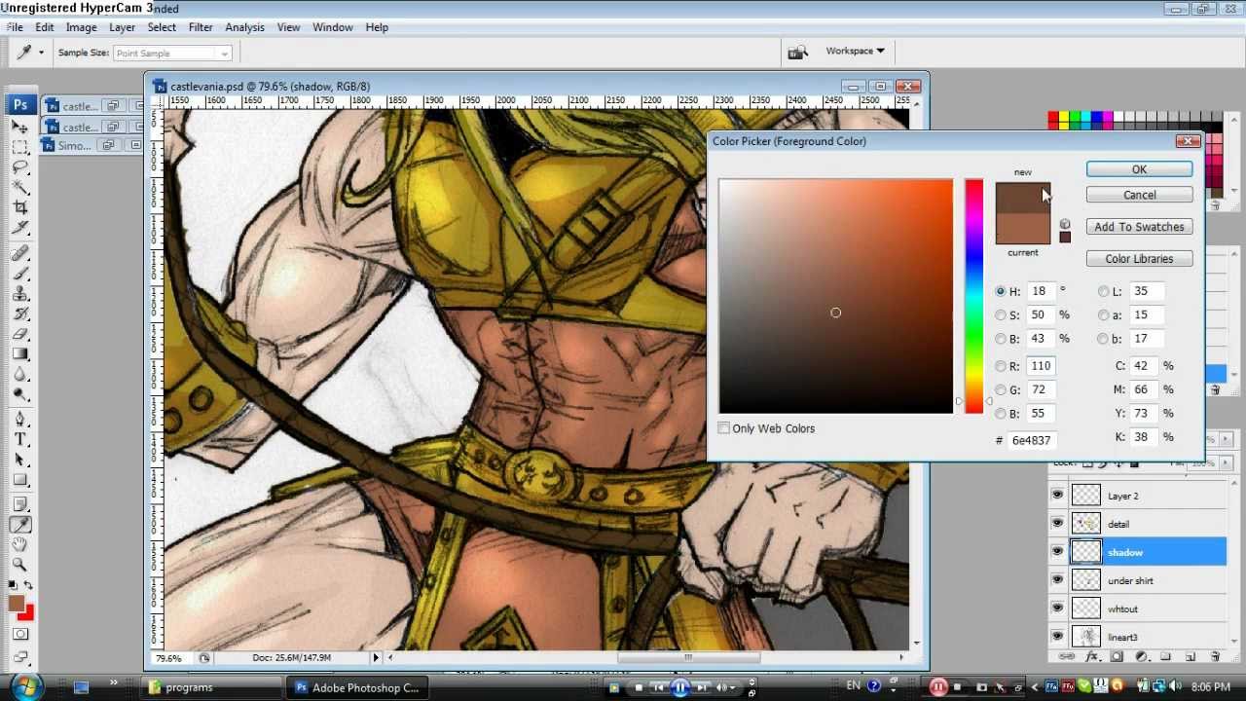This screenshot has width=1246, height=701.
Task: Click the create new layer icon
Action: pyautogui.click(x=1190, y=657)
